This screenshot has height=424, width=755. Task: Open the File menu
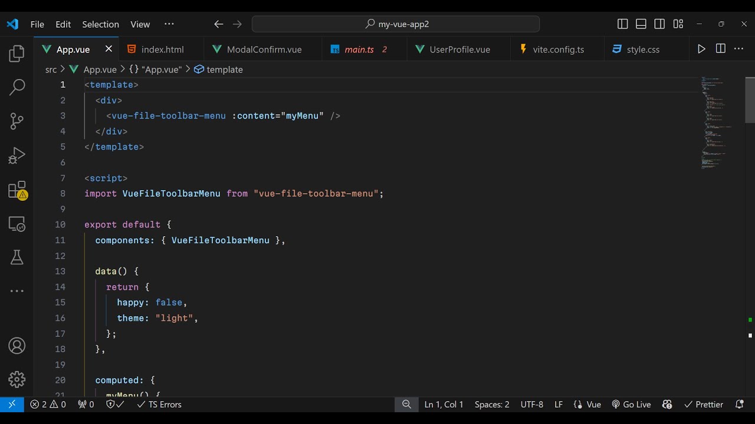37,24
